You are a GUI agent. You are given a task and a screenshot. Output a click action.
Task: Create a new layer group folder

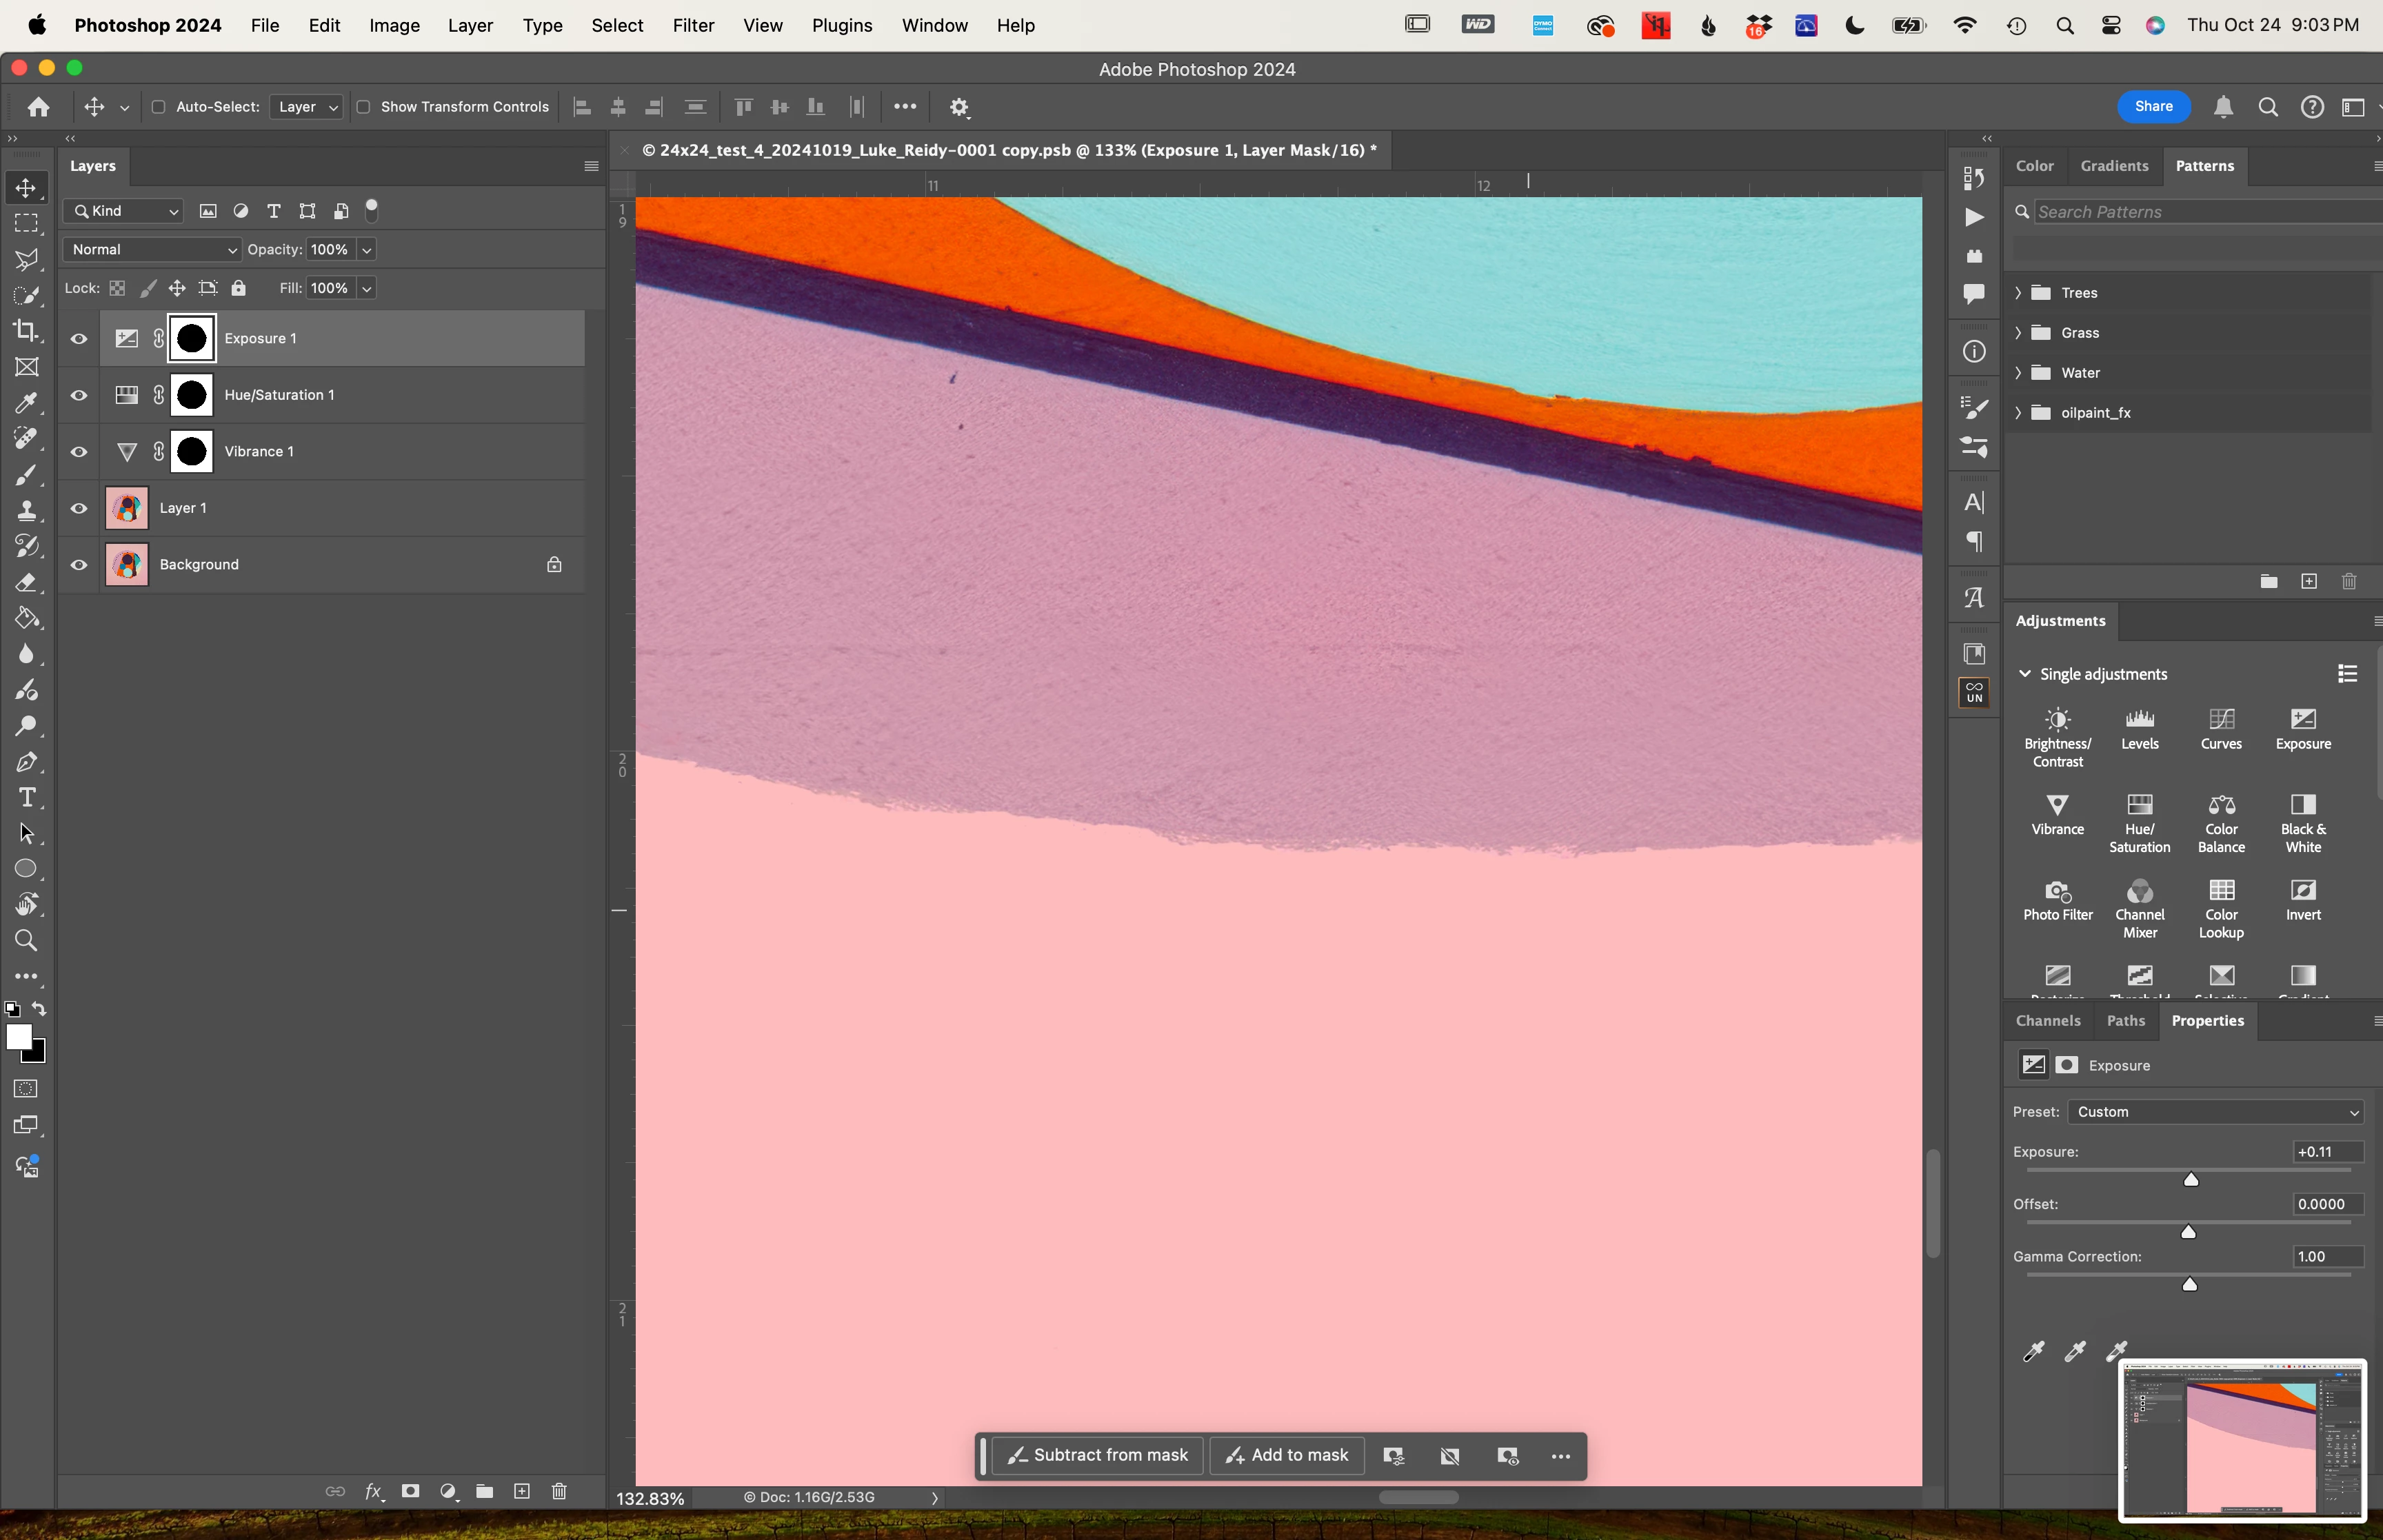pos(485,1491)
